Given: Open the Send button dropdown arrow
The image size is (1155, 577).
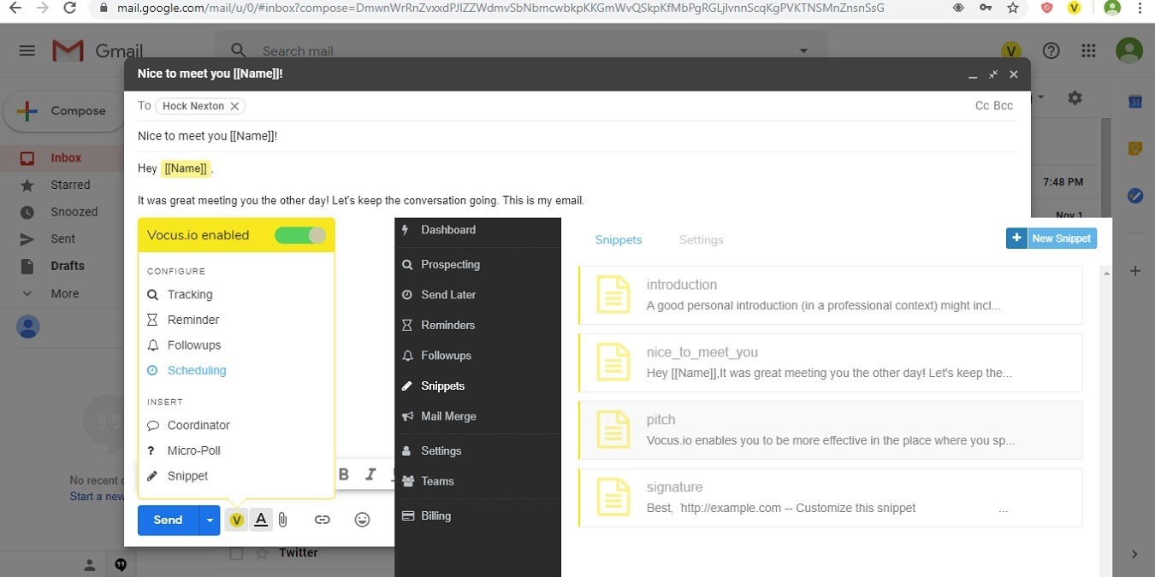Looking at the screenshot, I should [210, 520].
